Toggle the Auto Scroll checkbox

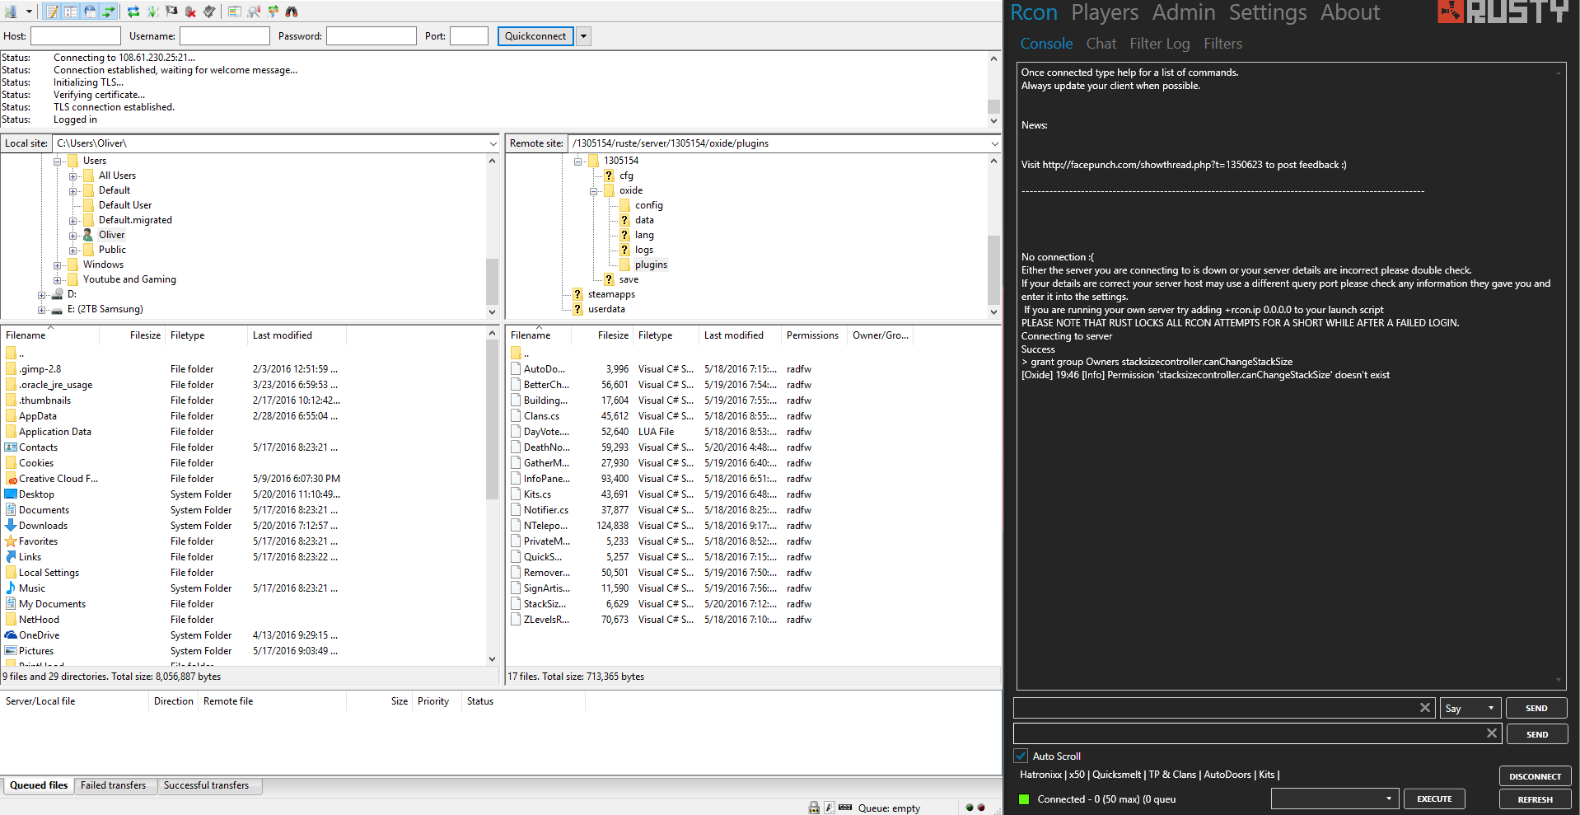[1021, 756]
